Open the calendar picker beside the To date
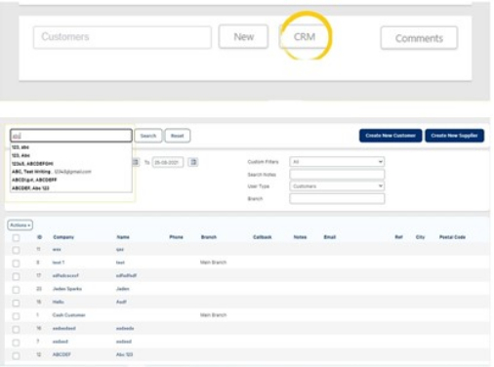The height and width of the screenshot is (367, 494). [x=193, y=162]
